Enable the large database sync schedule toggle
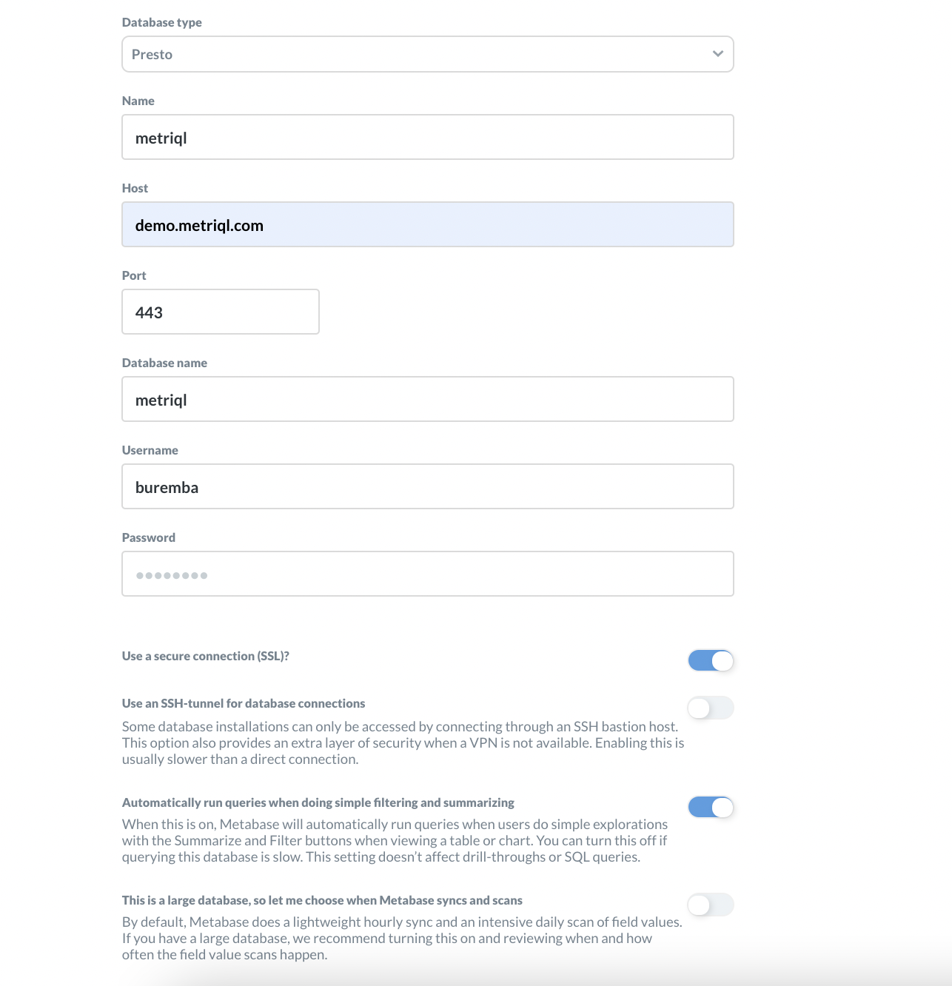952x986 pixels. (711, 905)
